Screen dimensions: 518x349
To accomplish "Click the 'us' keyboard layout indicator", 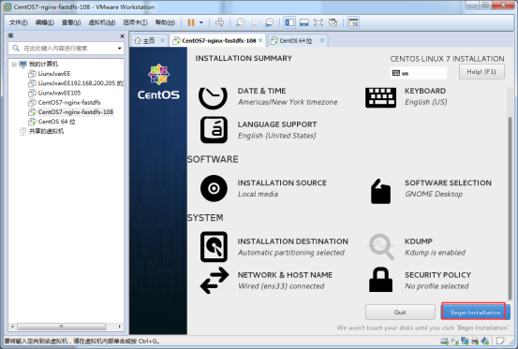I will coord(419,73).
